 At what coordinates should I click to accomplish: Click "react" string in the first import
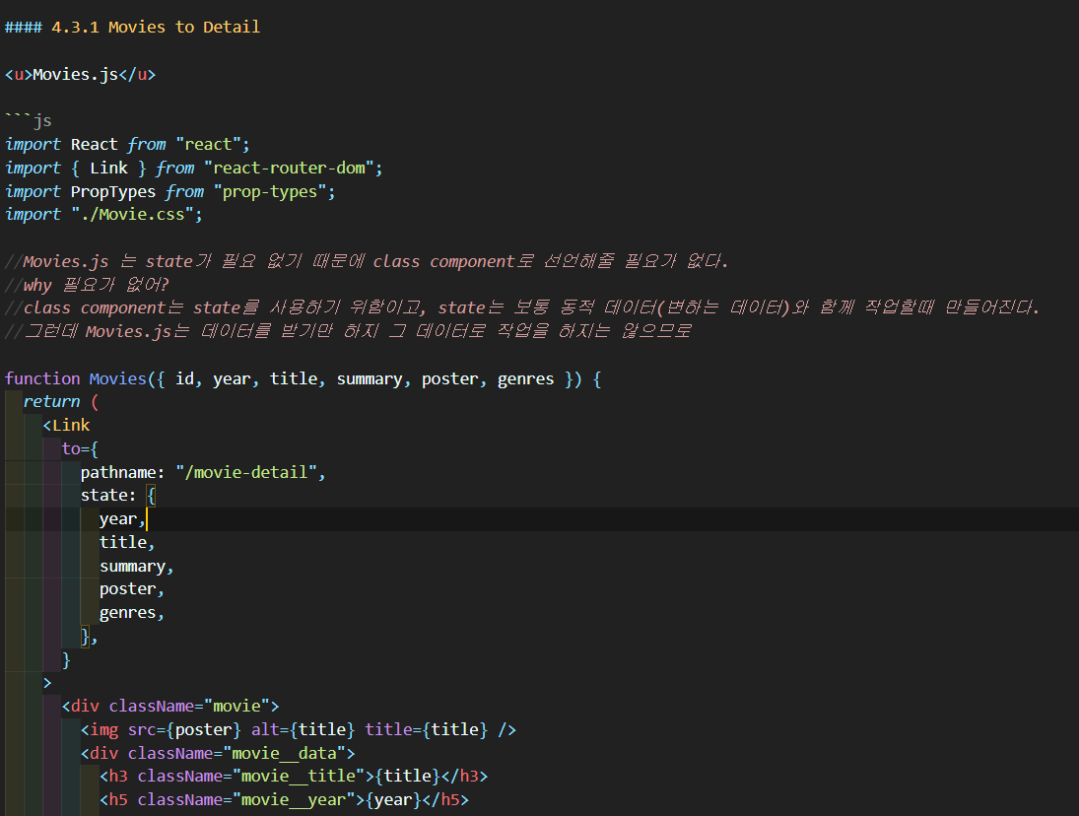point(209,145)
